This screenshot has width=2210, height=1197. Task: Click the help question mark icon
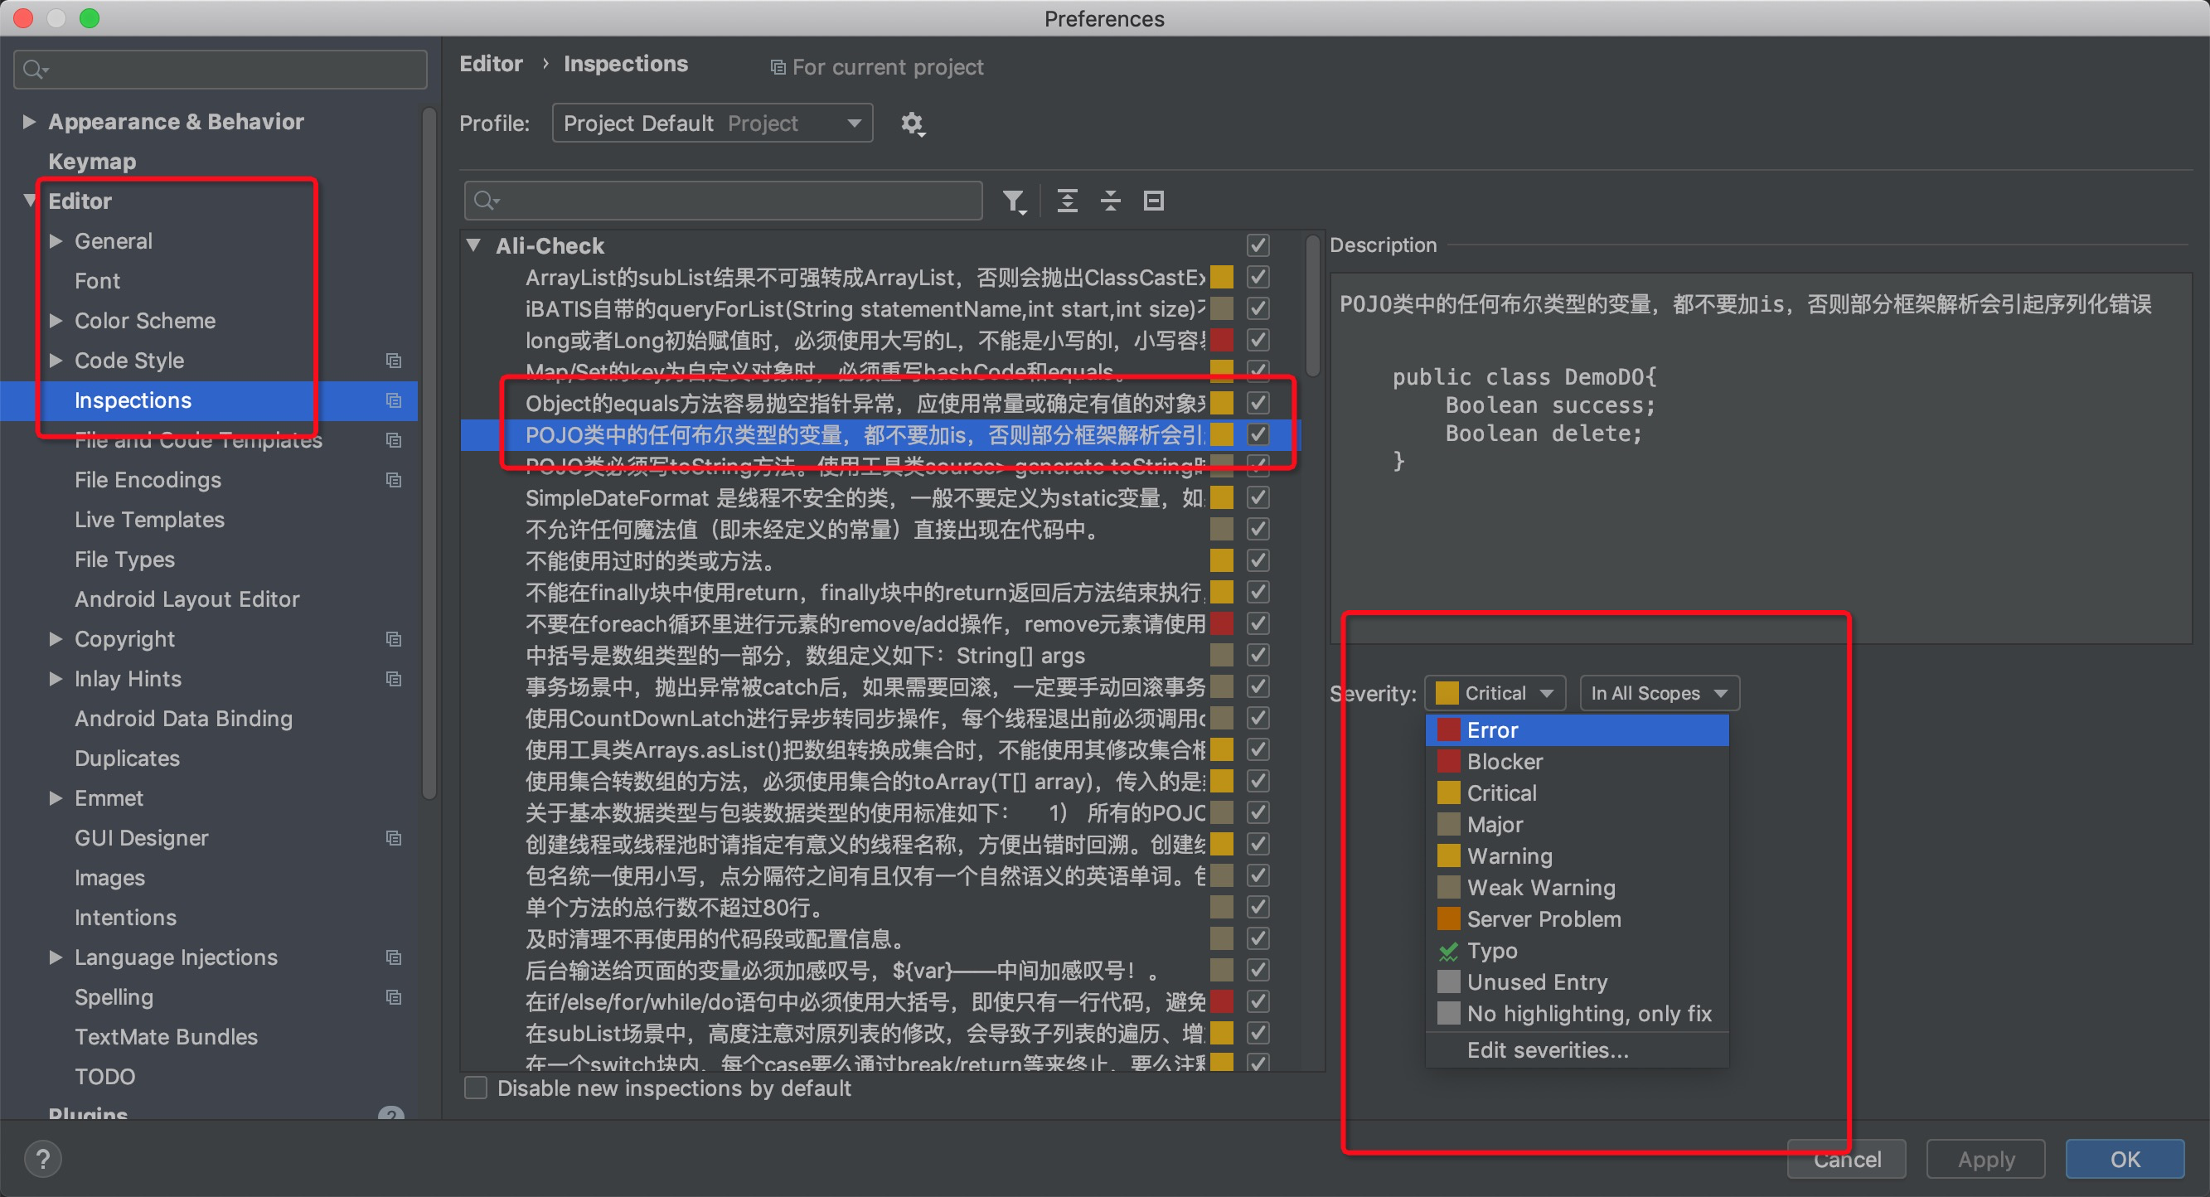[43, 1158]
